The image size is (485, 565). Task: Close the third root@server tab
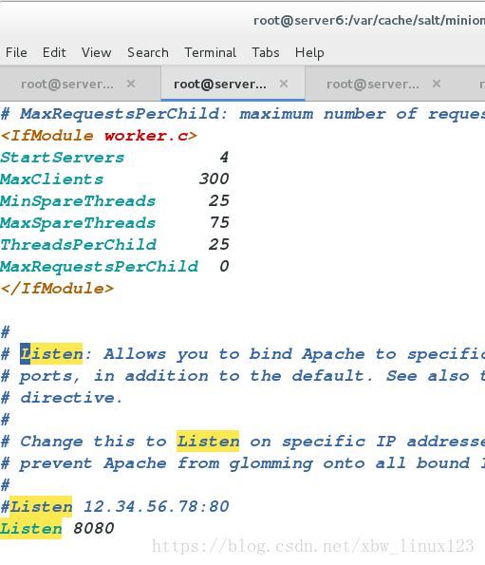tap(437, 84)
